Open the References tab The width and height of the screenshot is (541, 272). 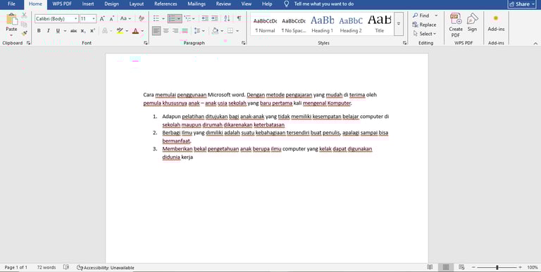[x=166, y=4]
